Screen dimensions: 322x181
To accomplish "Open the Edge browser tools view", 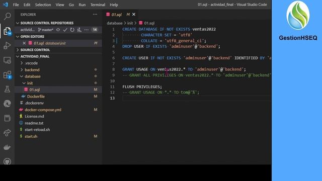I will coord(8,104).
